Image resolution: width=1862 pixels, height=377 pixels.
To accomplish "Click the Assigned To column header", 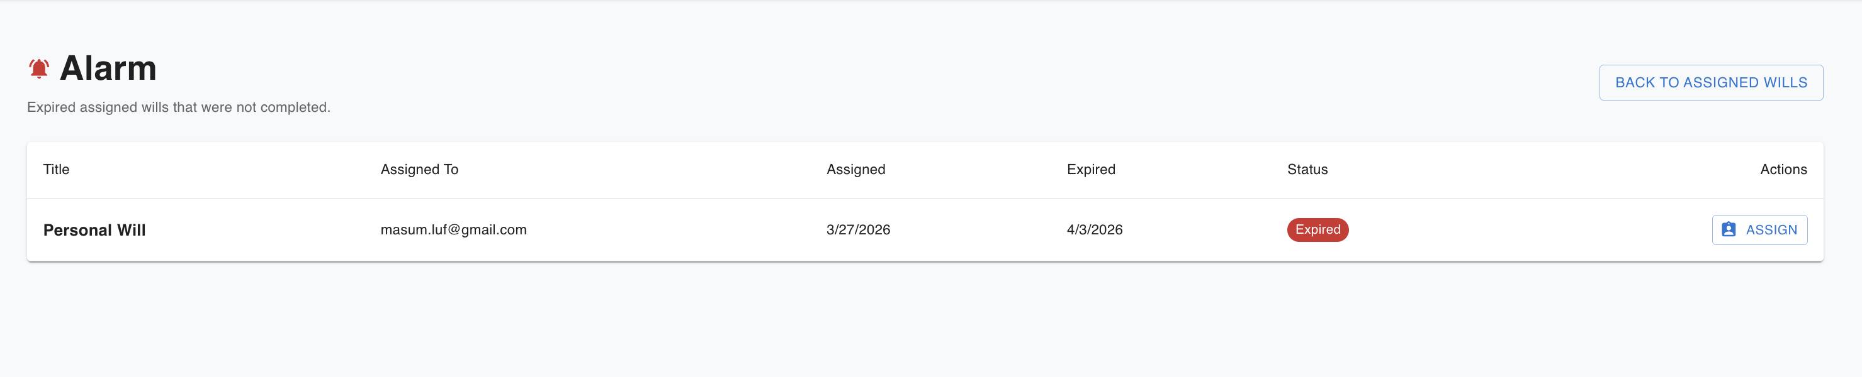I will coord(419,170).
